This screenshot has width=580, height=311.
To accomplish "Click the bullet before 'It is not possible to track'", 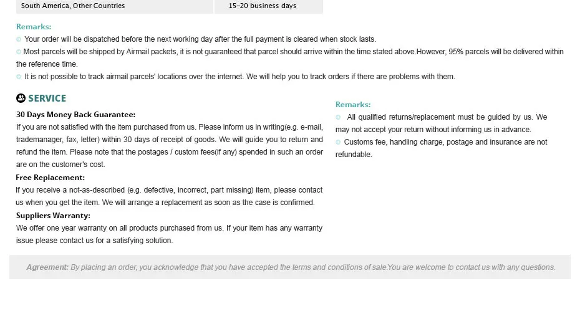I will click(x=19, y=77).
